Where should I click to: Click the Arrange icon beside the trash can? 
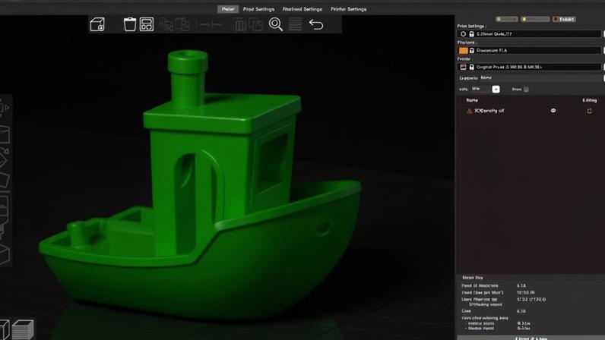click(147, 24)
